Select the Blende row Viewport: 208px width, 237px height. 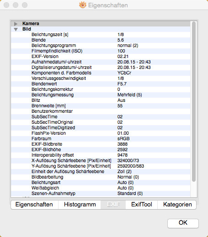coord(101,40)
